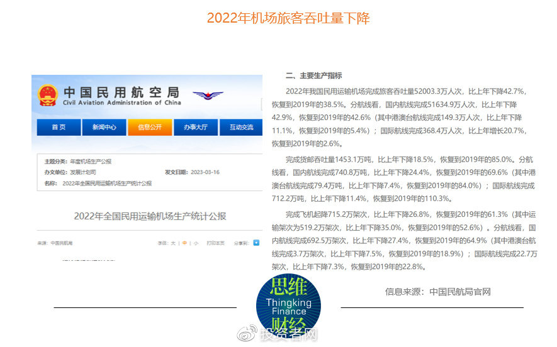
Task: Click the 发展计划司 office unit value
Action: [83, 172]
